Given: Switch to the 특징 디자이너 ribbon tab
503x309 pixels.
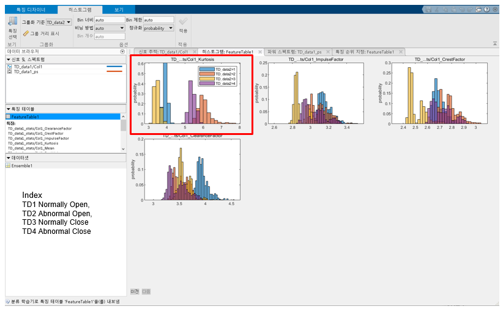Looking at the screenshot, I should point(31,10).
